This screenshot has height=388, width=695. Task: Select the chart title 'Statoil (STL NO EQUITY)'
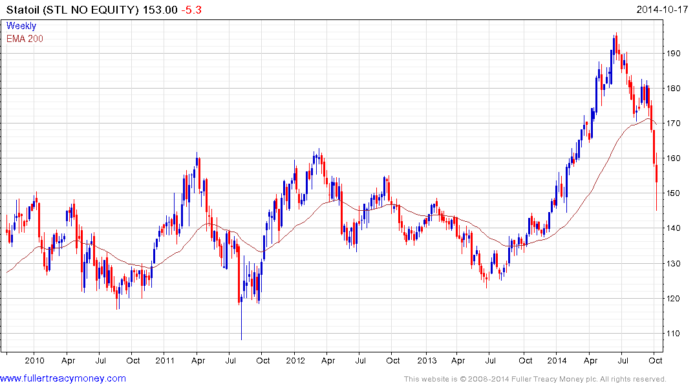(72, 9)
